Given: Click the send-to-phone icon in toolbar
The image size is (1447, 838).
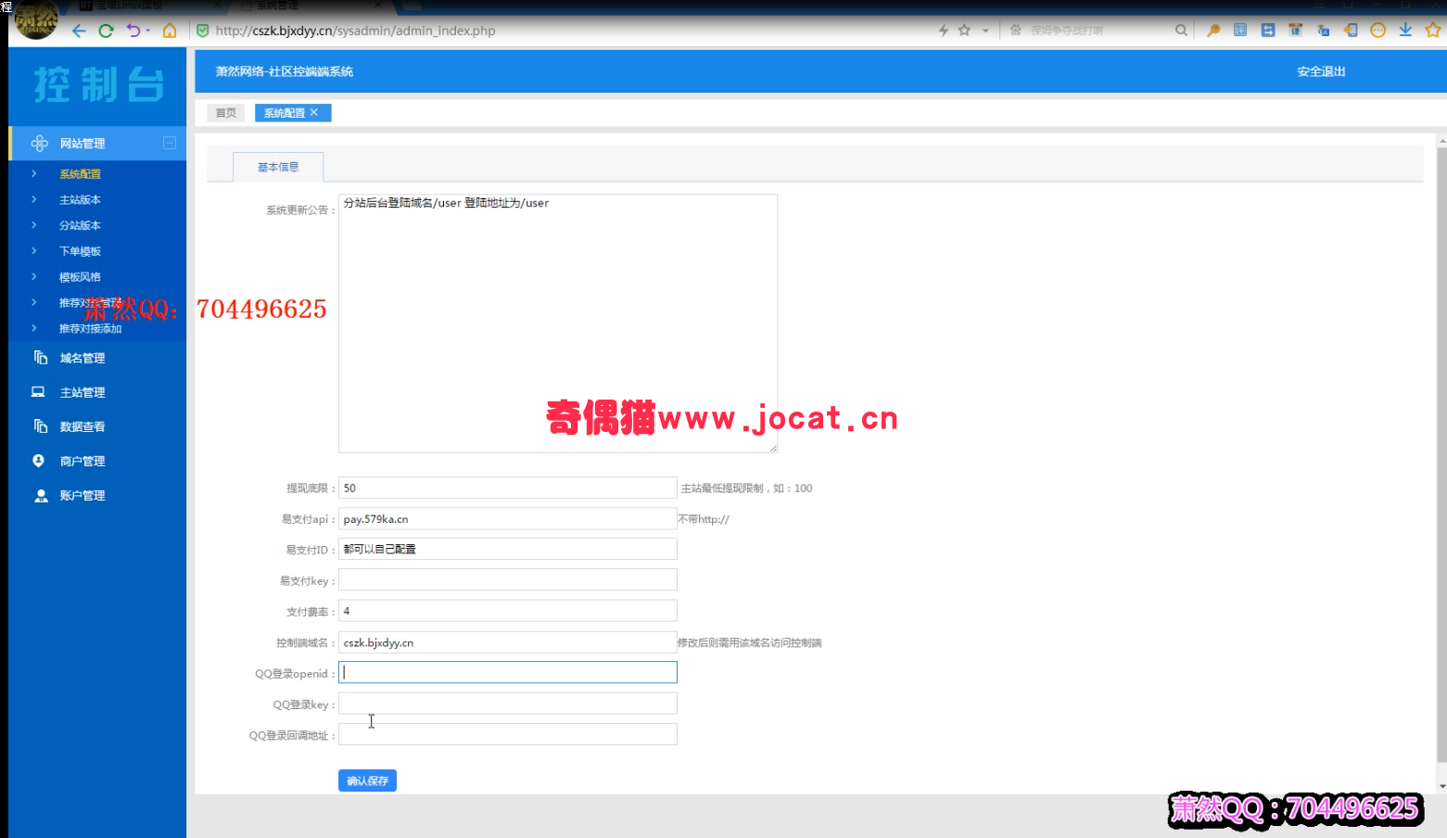Looking at the screenshot, I should [1351, 31].
